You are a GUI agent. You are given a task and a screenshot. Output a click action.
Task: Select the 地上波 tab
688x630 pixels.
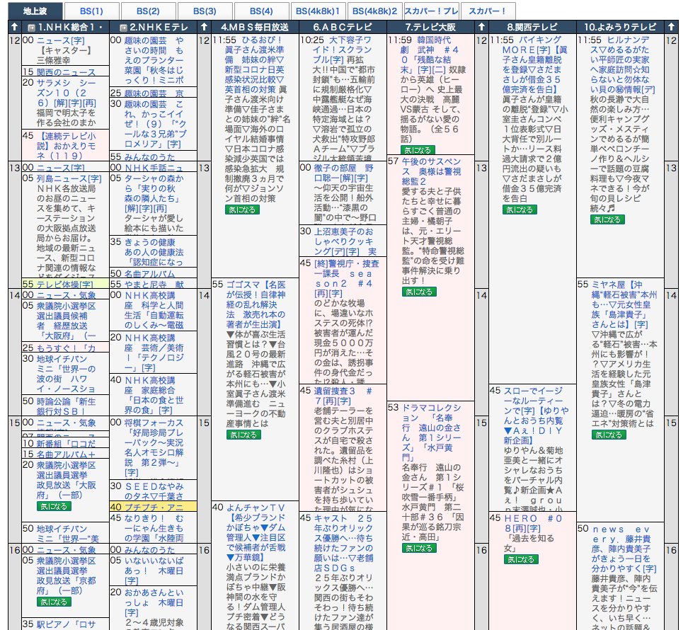tap(35, 11)
